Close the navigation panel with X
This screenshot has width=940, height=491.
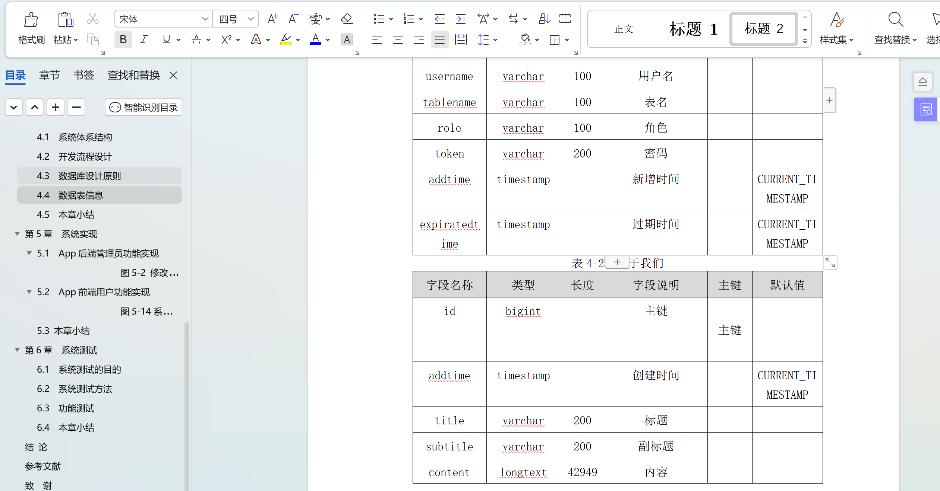click(173, 76)
